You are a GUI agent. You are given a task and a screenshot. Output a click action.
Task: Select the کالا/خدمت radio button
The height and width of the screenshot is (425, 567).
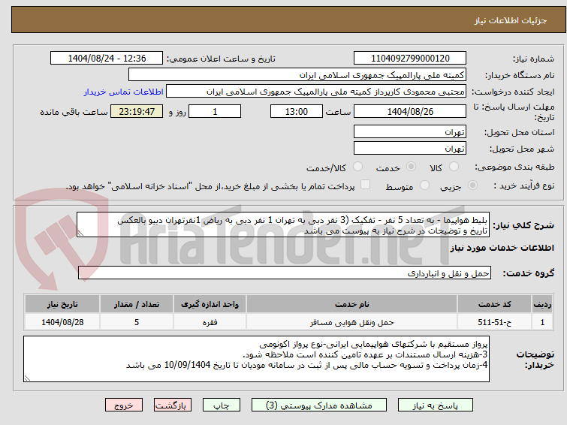point(357,167)
